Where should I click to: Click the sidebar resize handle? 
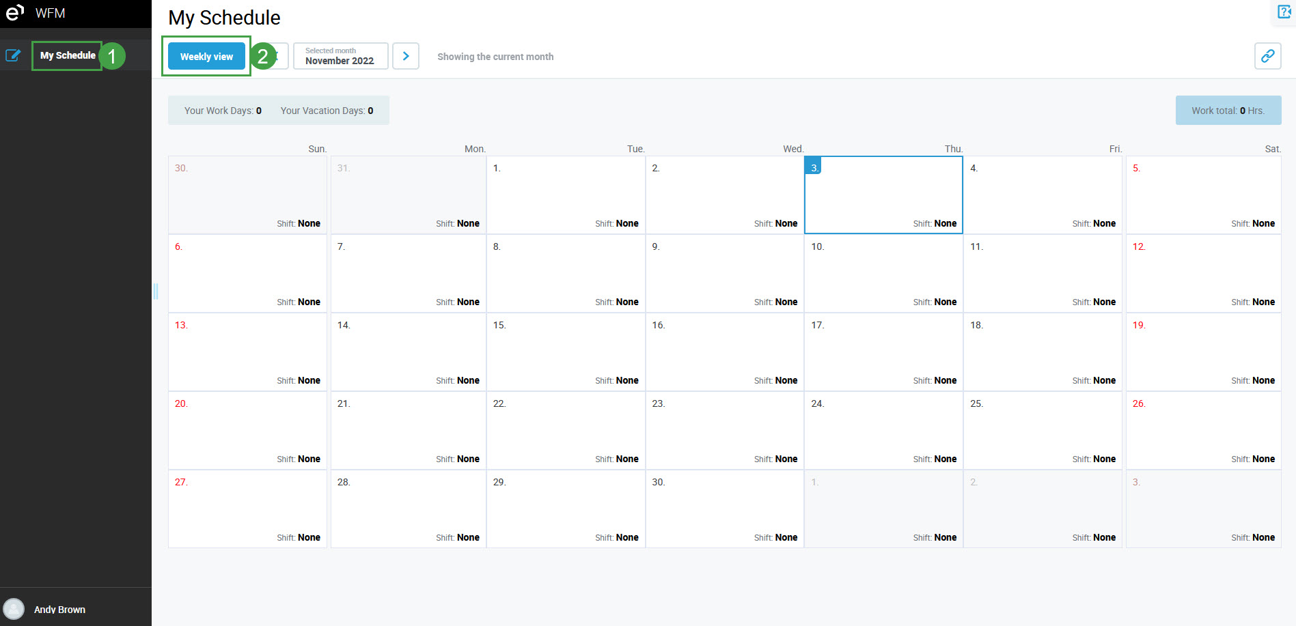pos(156,291)
